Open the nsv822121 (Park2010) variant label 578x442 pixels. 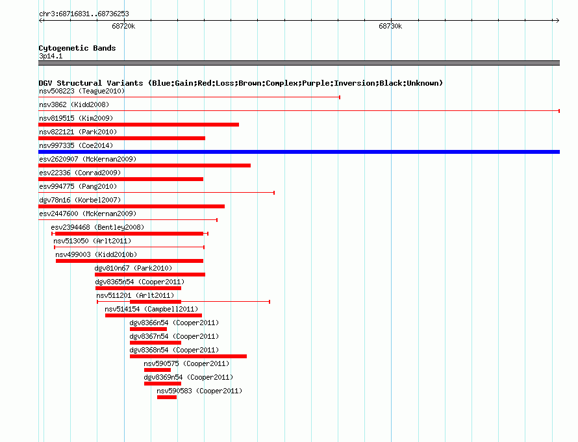click(x=78, y=132)
